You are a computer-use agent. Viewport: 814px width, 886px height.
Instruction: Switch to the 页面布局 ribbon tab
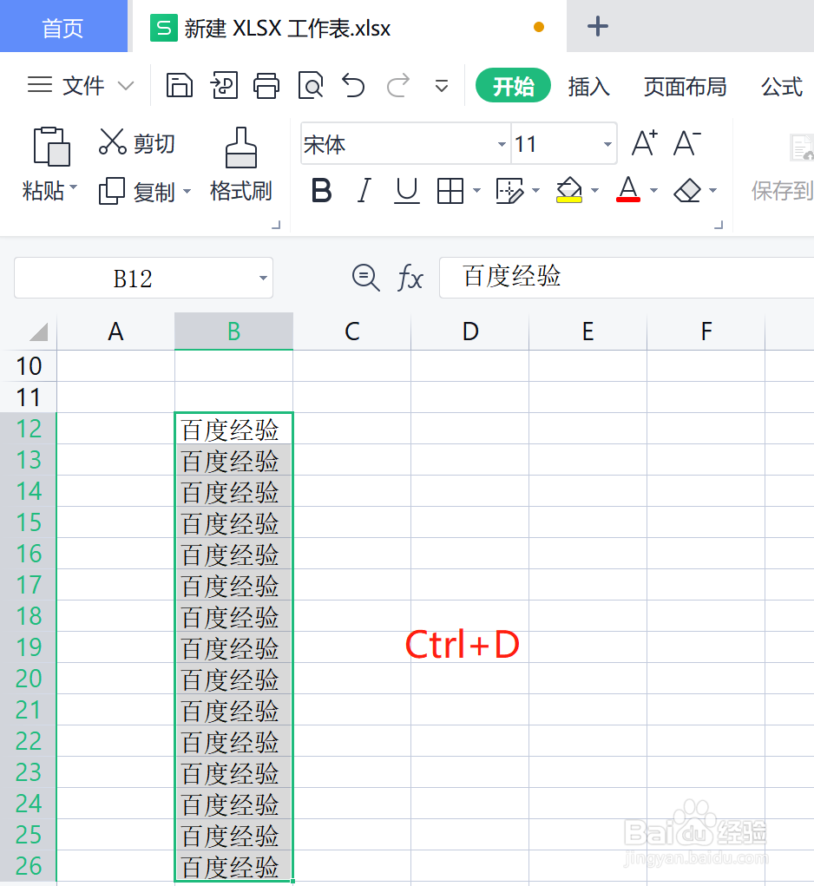685,87
